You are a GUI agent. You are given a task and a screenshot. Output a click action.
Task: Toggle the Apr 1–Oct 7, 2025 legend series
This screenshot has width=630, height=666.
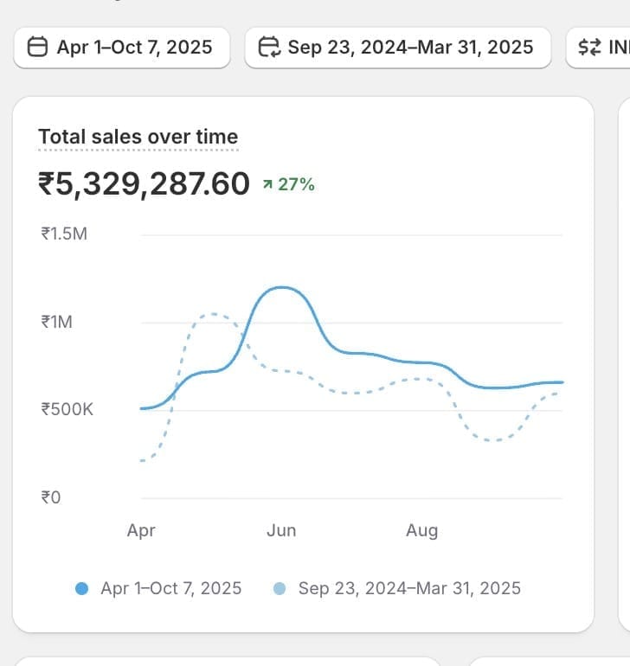pyautogui.click(x=170, y=589)
